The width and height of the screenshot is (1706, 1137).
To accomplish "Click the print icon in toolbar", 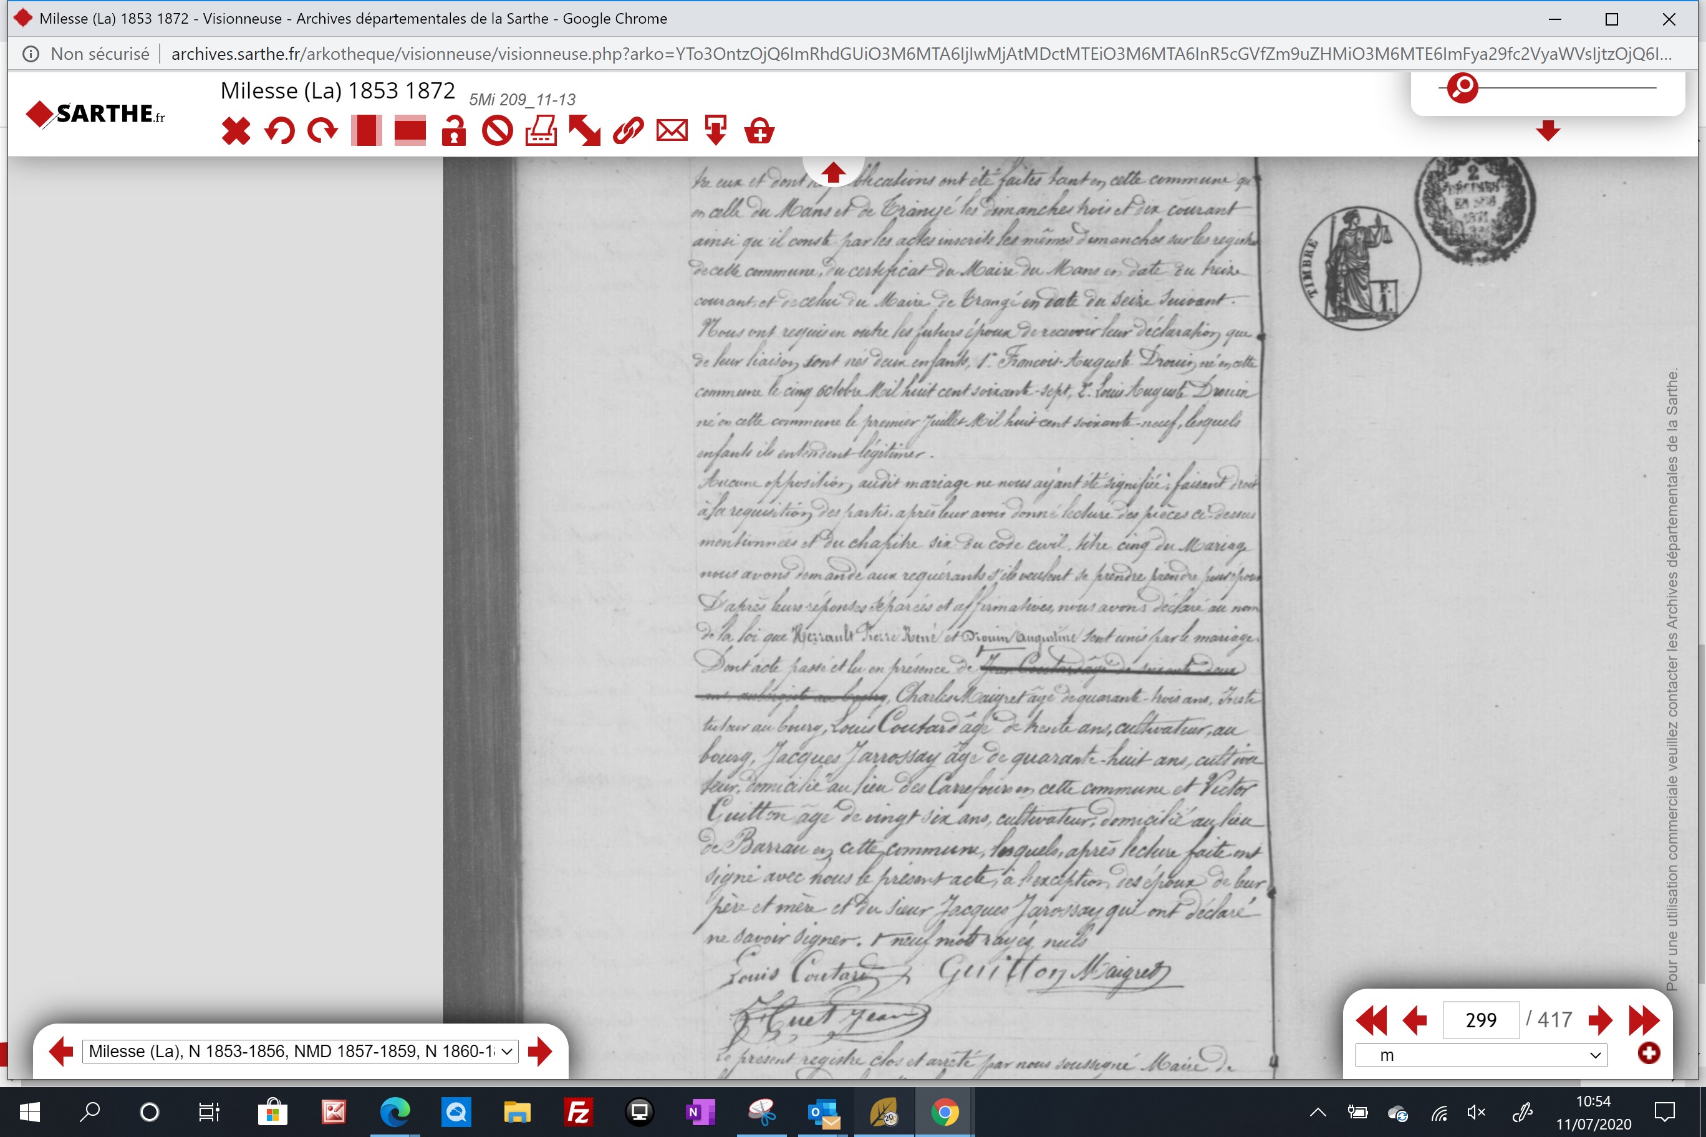I will (x=541, y=132).
